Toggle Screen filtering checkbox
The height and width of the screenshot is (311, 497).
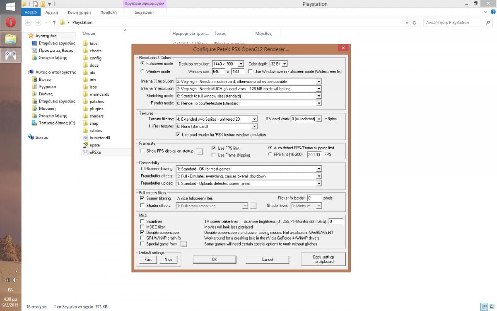coord(142,198)
